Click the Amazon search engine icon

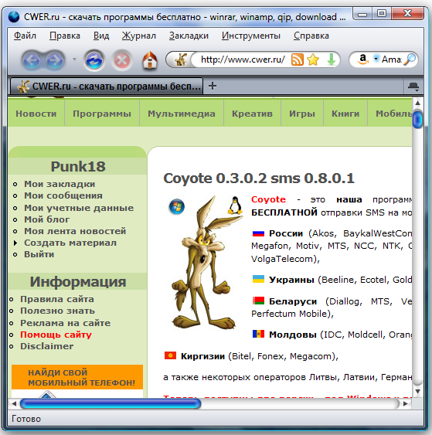point(362,59)
